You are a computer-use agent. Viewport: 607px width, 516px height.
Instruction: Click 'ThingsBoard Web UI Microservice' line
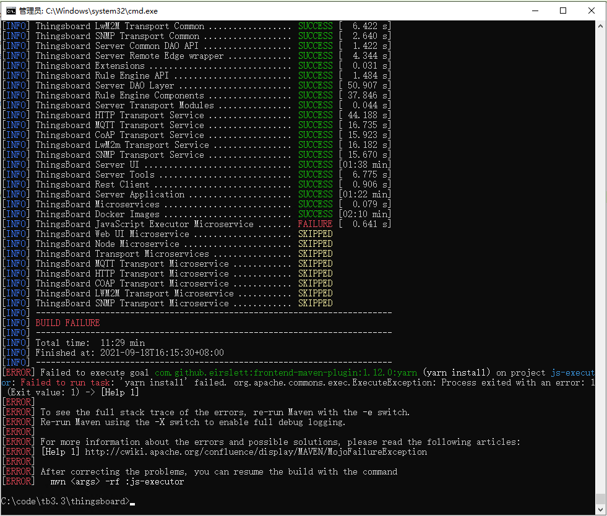[x=168, y=234]
